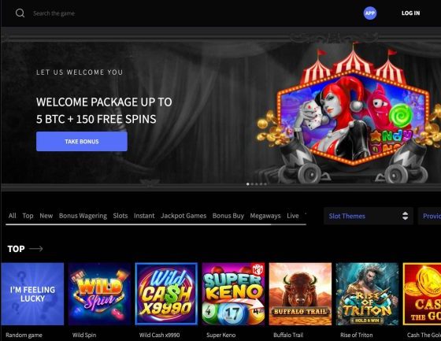Launch the I'm Feeling Lucky random game

click(32, 294)
